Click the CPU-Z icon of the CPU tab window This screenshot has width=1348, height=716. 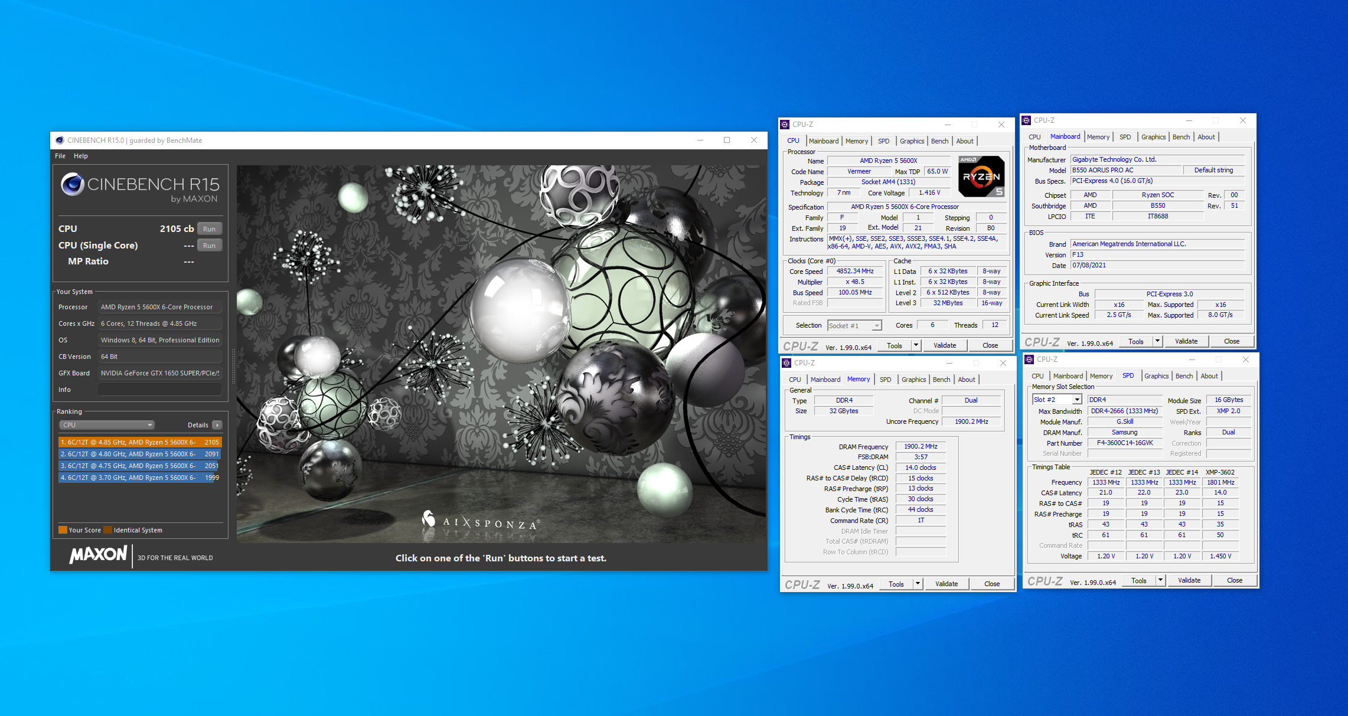[x=785, y=125]
